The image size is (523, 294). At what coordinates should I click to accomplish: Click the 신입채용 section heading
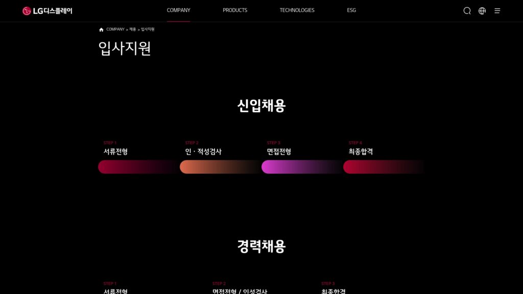coord(261,106)
